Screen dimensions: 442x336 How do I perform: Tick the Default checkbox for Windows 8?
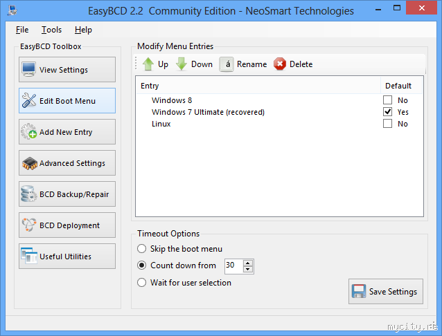click(387, 100)
